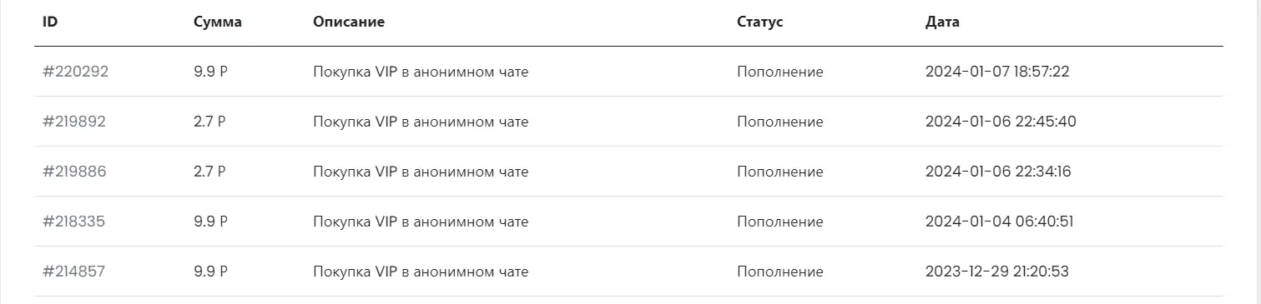Click the Пополнение status in #218335 row
This screenshot has width=1261, height=304.
[780, 222]
